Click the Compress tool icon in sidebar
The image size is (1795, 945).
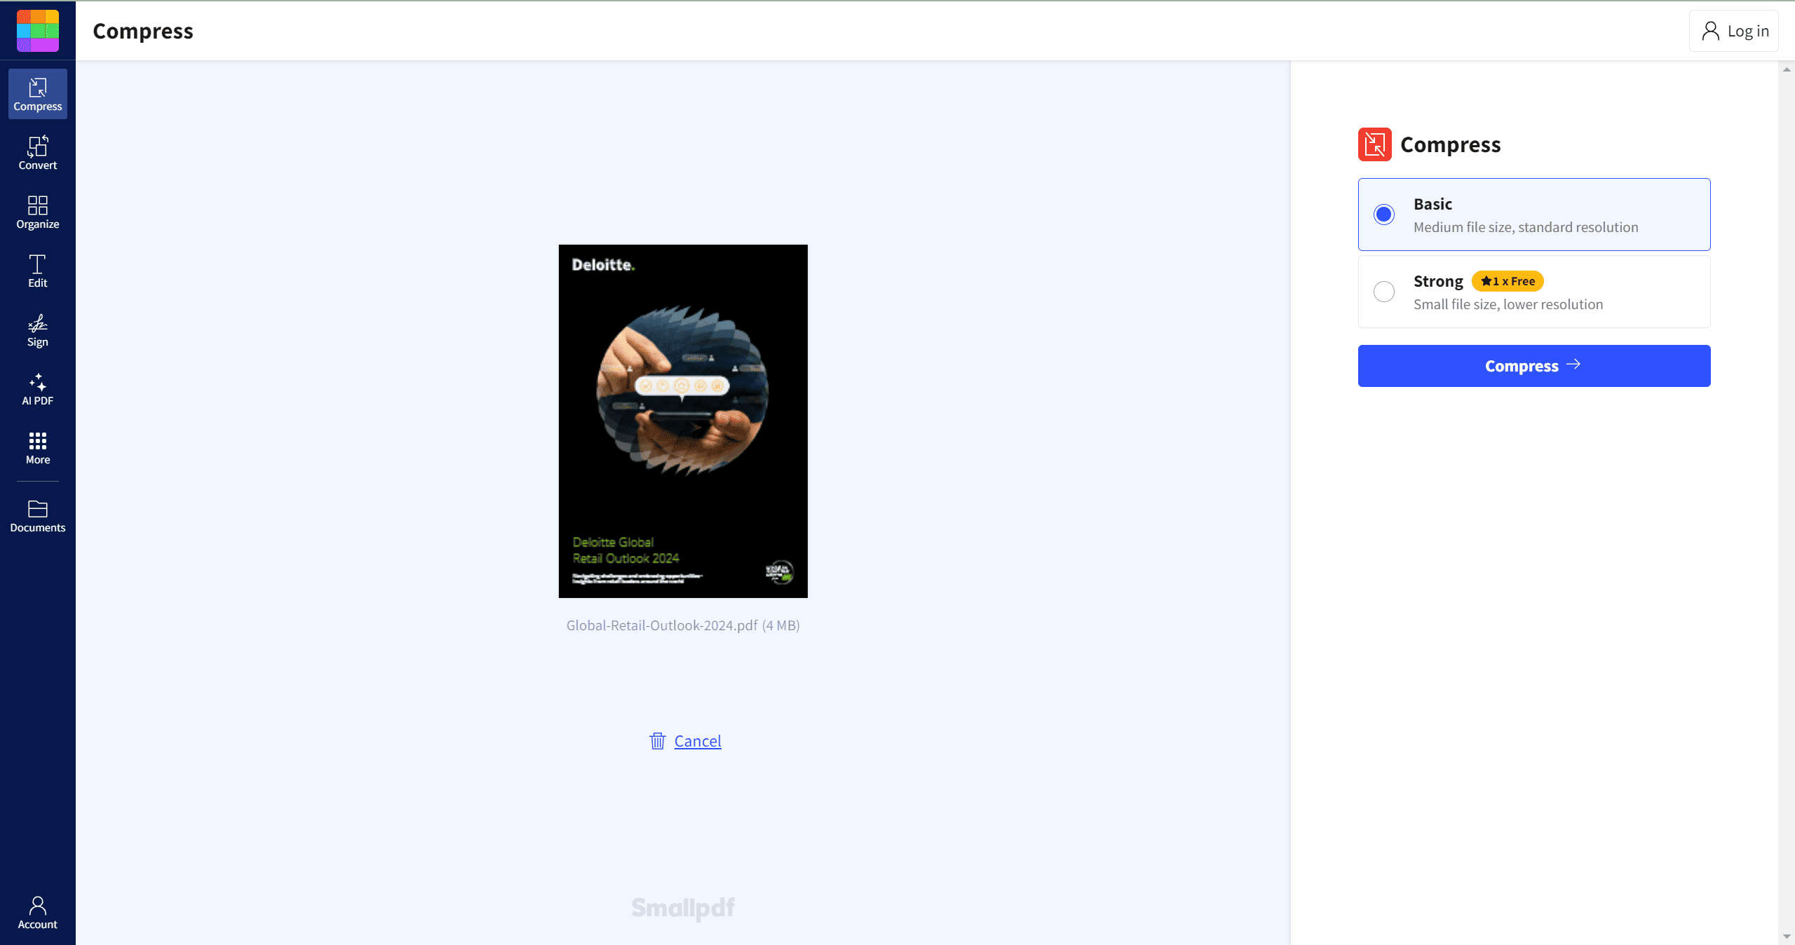tap(36, 94)
